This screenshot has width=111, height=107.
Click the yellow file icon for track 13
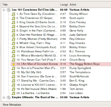point(14,64)
